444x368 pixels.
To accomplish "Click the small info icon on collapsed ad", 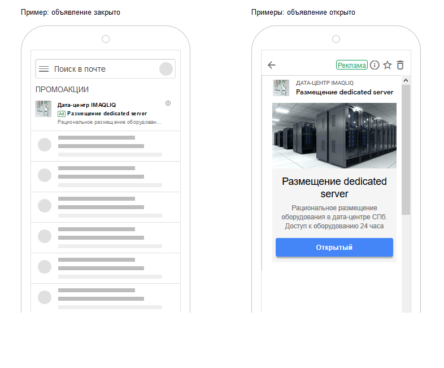I will (168, 103).
